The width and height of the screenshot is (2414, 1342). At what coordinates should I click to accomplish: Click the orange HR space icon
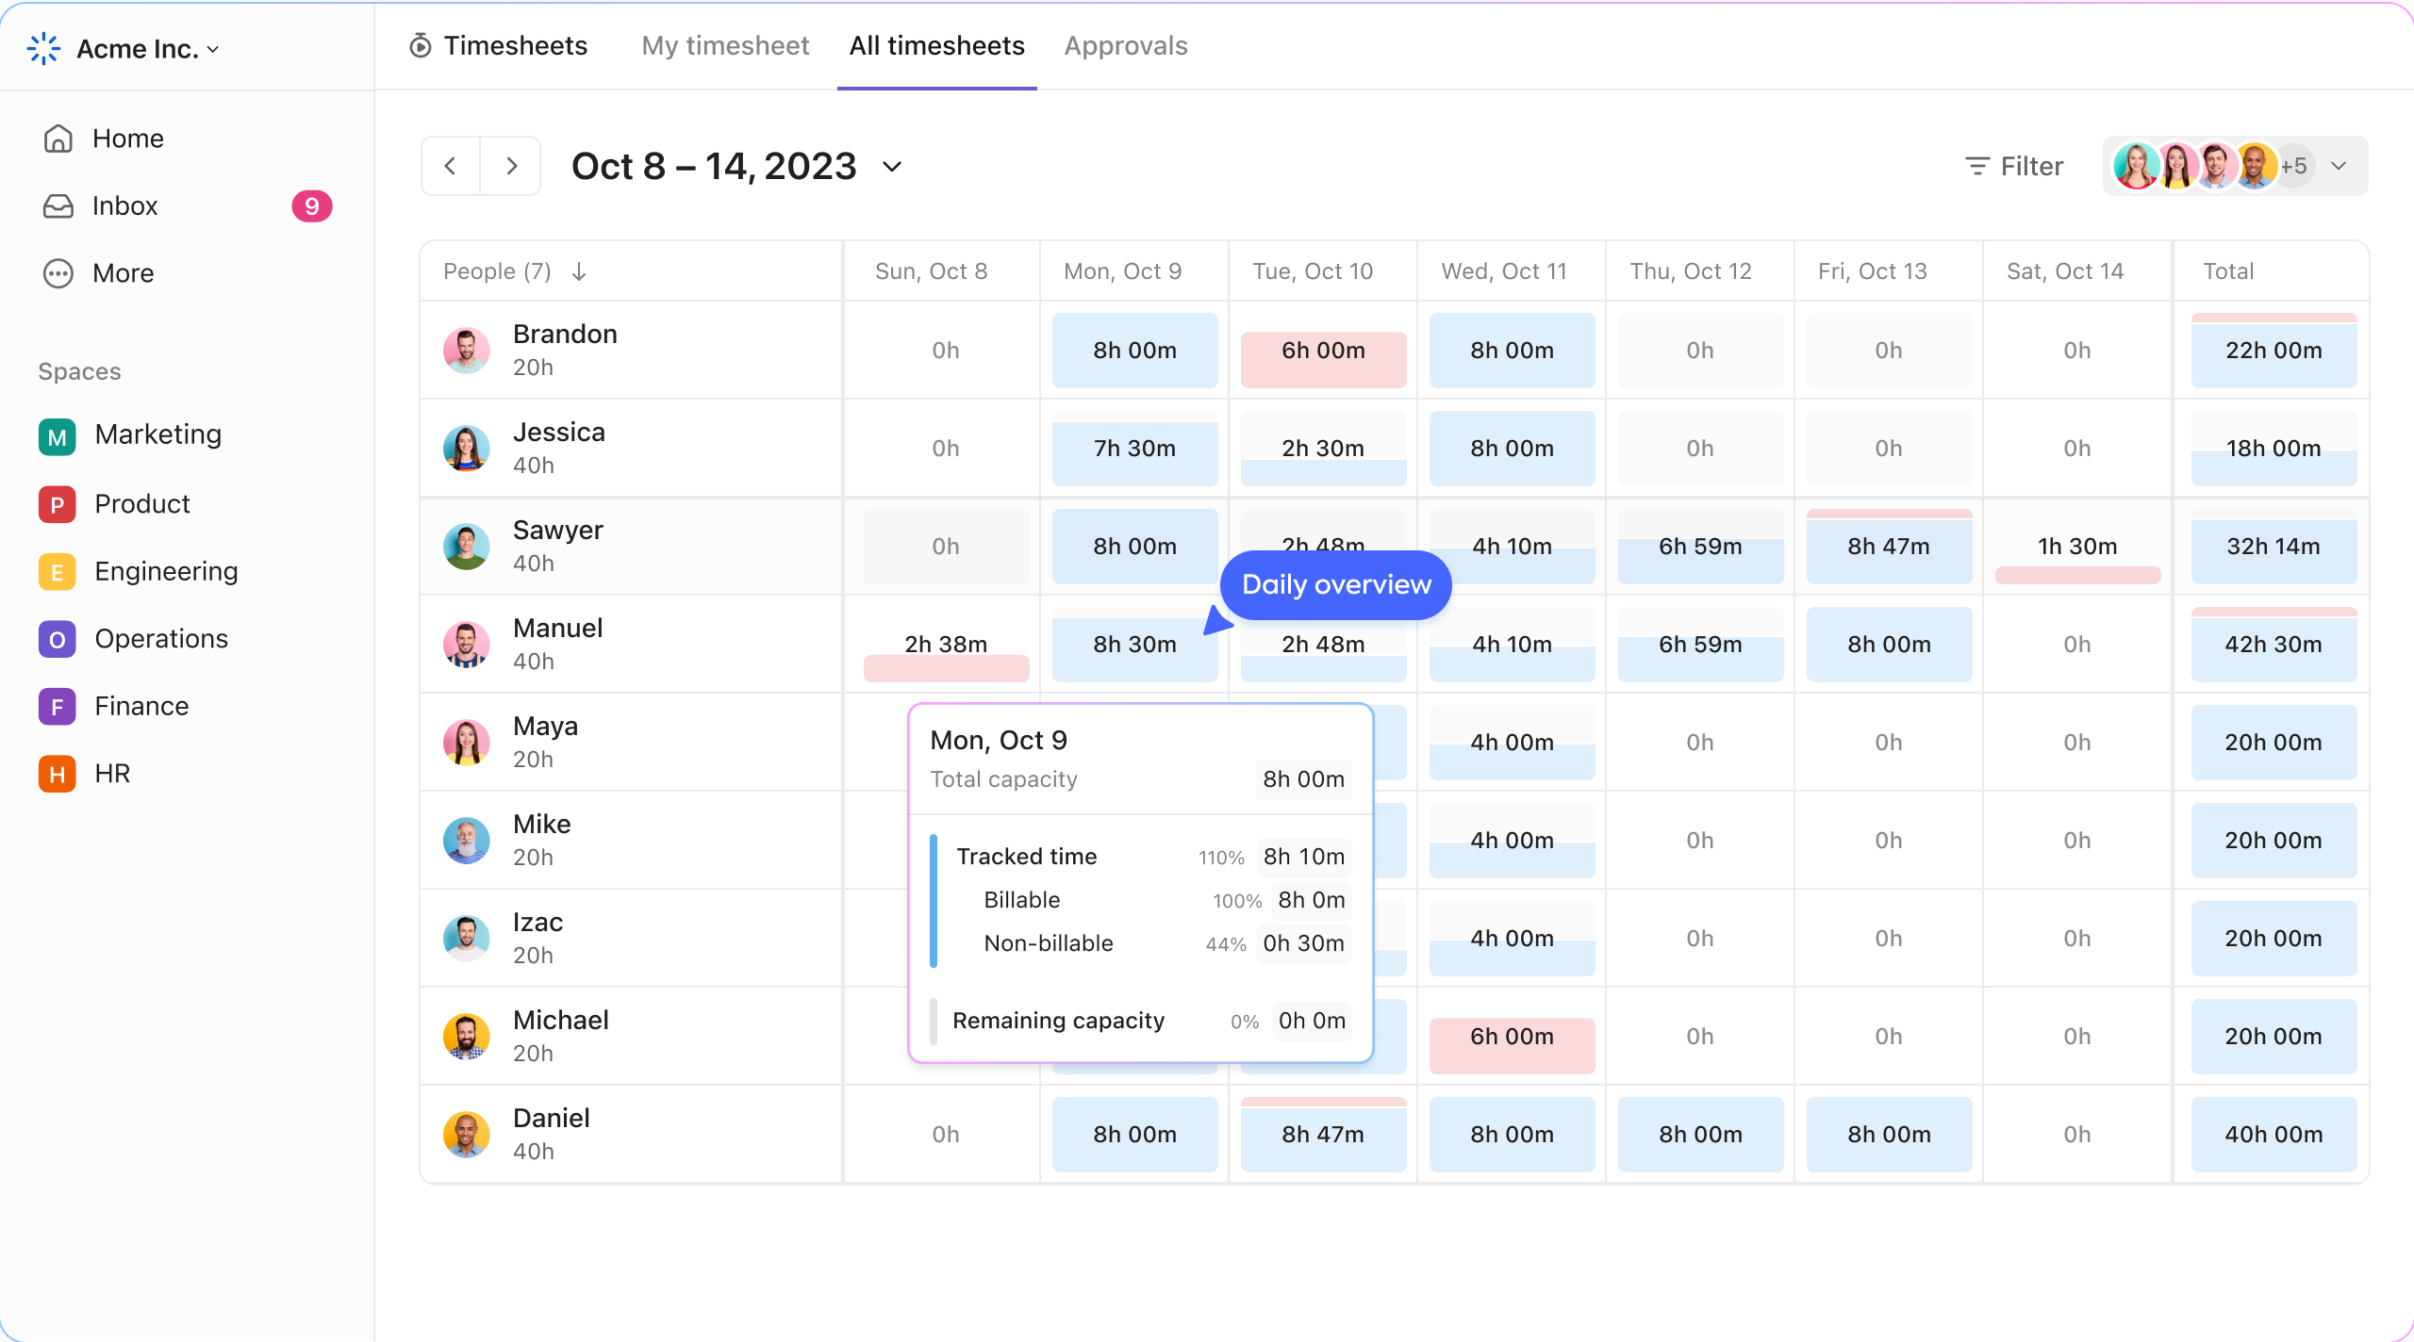click(57, 774)
